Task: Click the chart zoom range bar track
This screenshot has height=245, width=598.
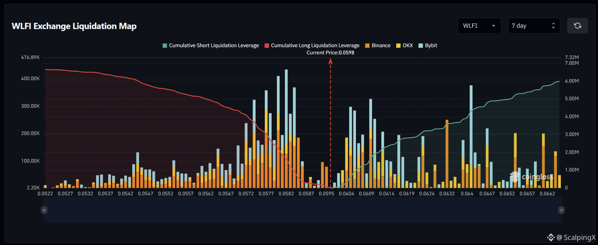Action: 303,210
